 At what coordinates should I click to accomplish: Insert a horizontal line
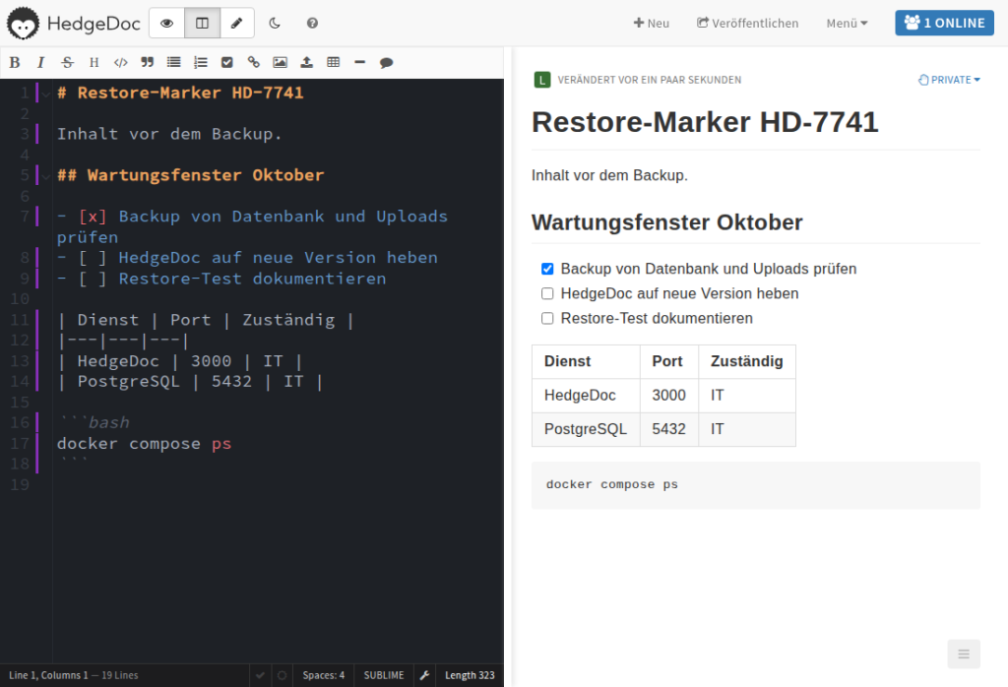click(360, 62)
